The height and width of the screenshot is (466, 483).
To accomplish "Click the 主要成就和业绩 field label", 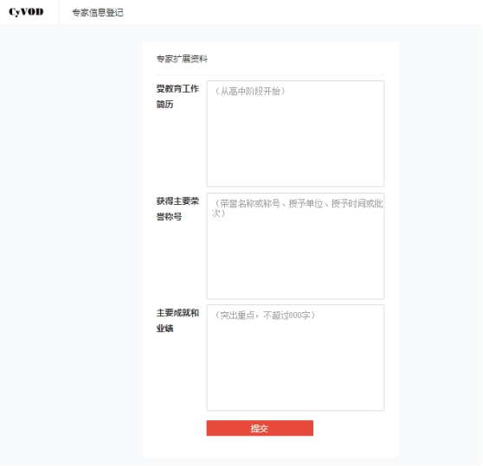I will (x=177, y=321).
